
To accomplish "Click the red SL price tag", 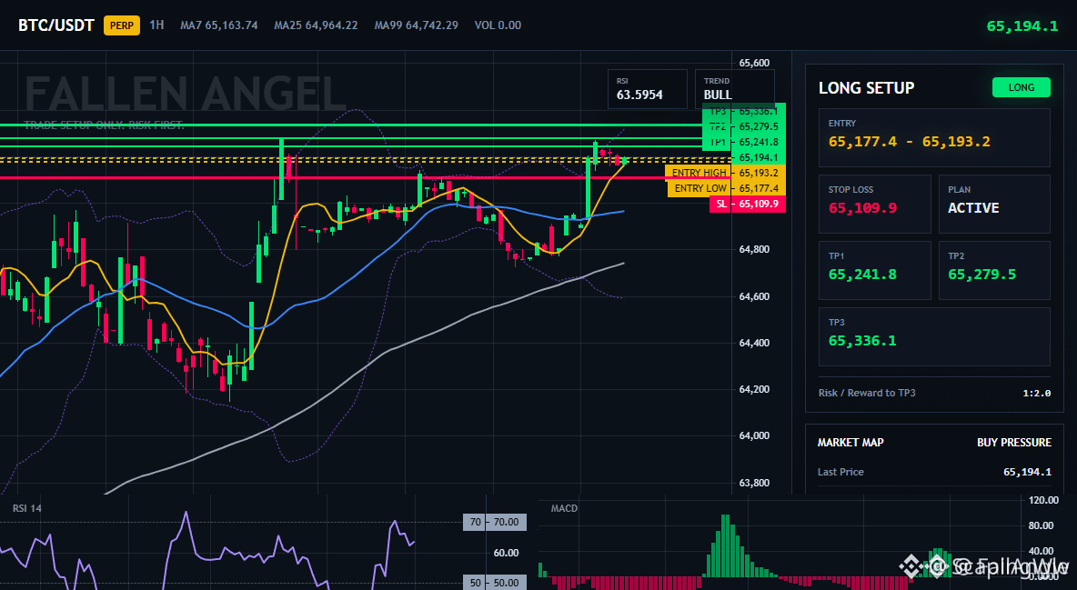I will (x=748, y=204).
